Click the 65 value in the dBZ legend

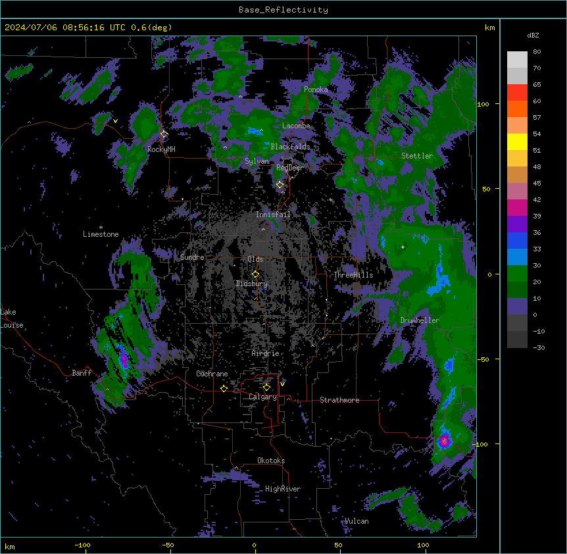click(x=537, y=84)
